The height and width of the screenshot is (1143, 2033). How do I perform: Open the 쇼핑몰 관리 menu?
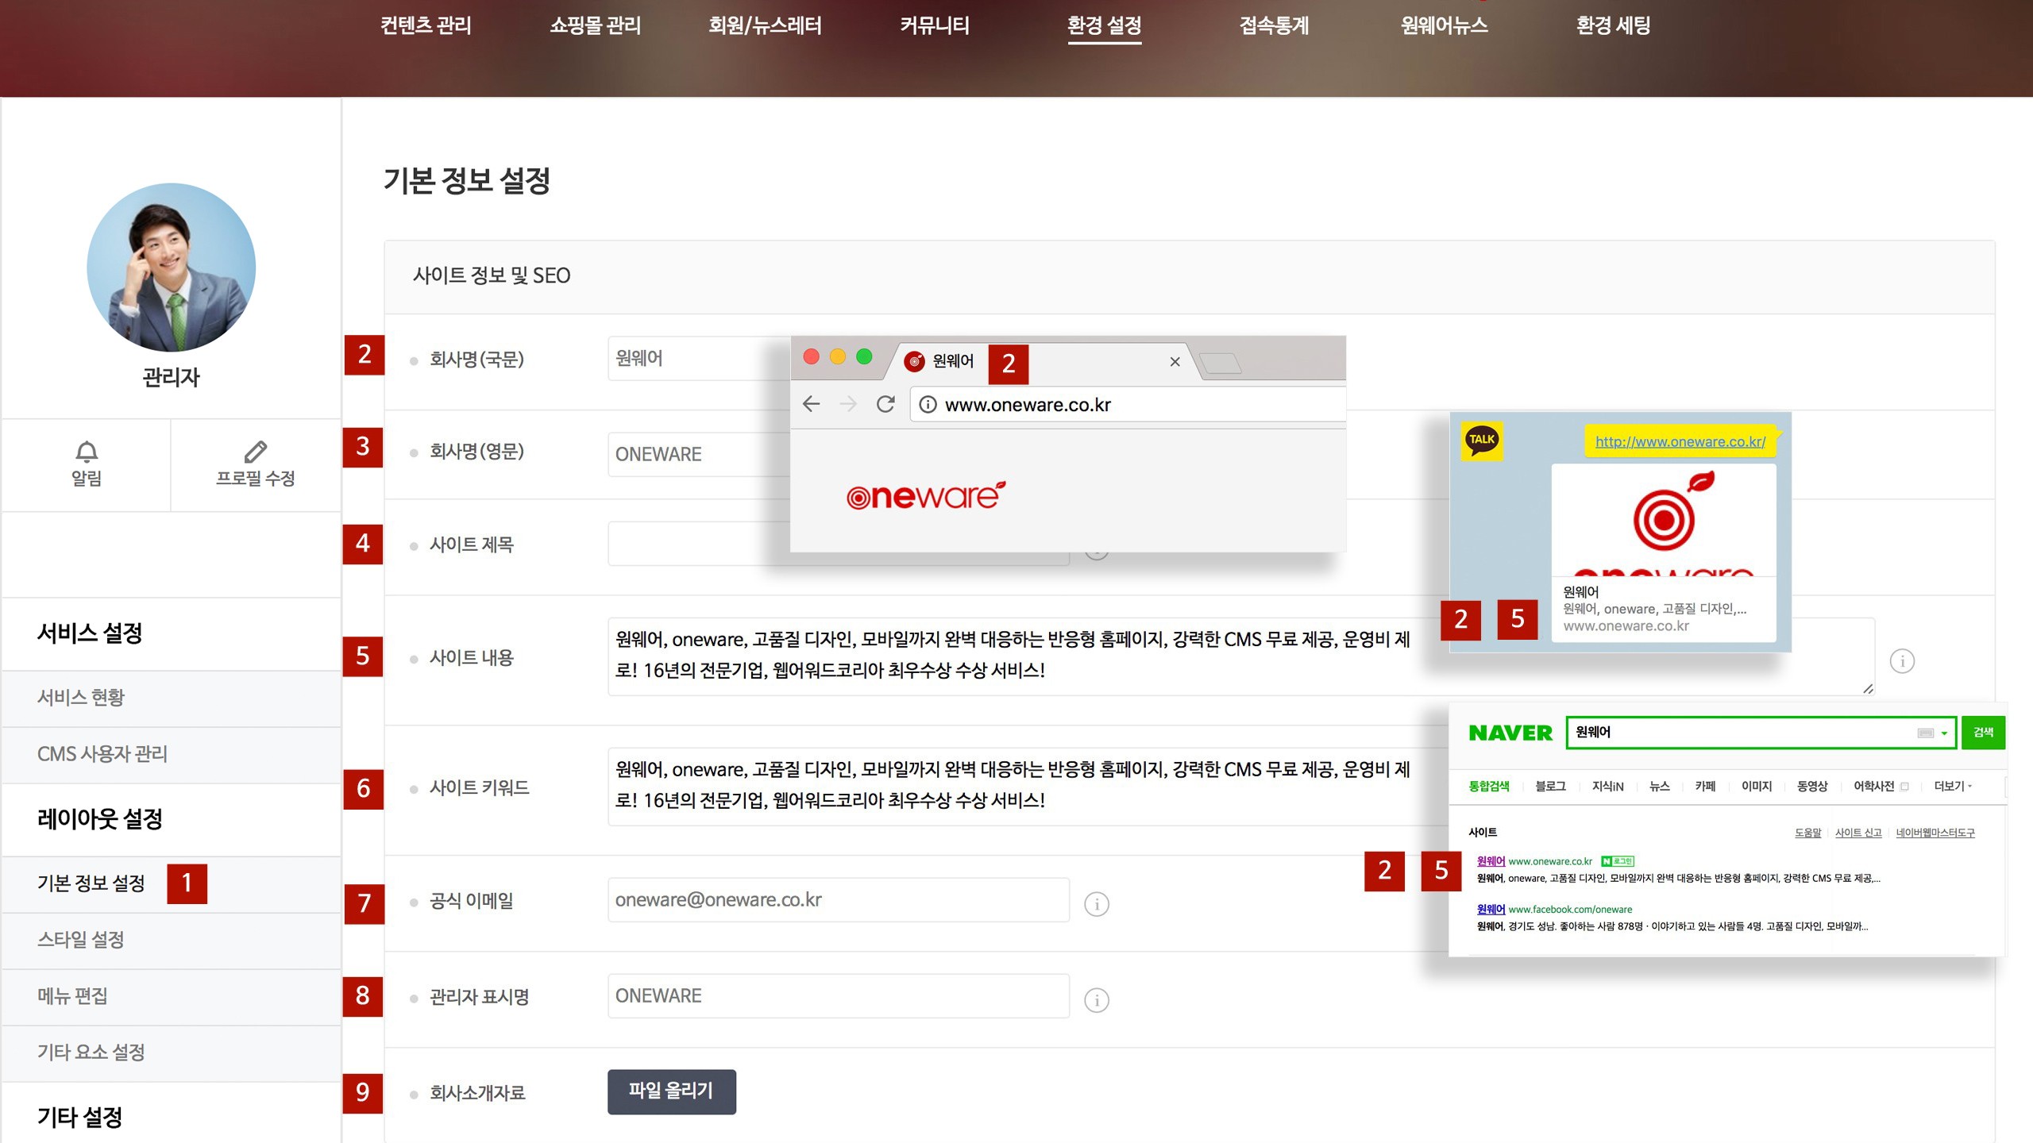595,25
